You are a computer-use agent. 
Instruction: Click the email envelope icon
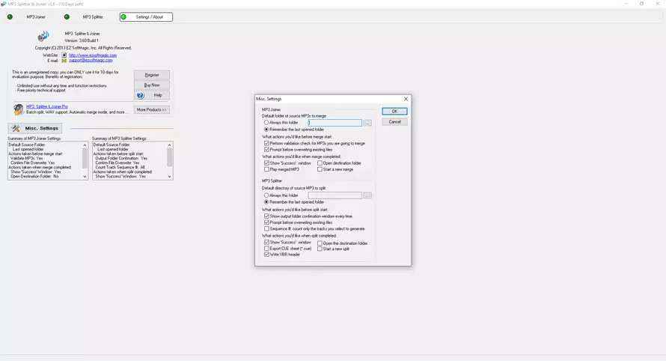(x=64, y=61)
